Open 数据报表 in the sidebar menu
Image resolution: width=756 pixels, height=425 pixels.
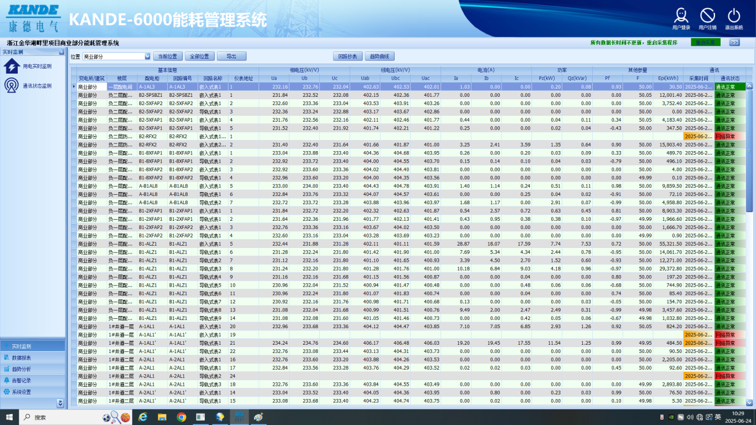(33, 357)
